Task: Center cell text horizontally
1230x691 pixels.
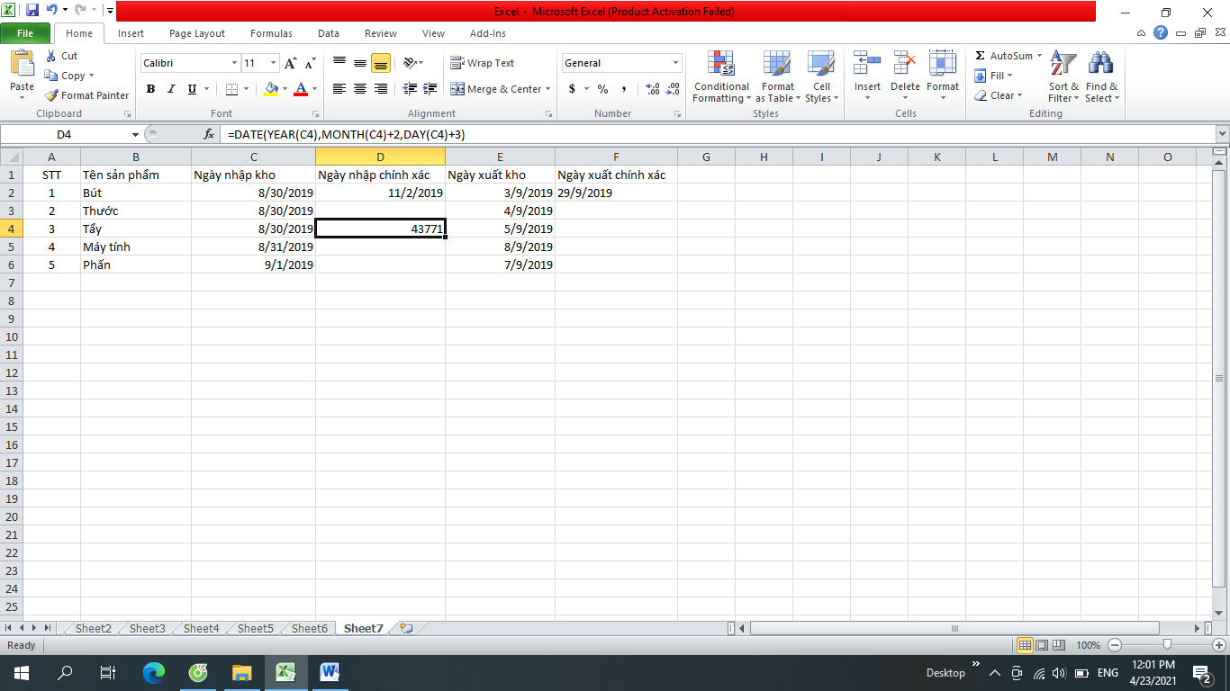Action: 360,89
